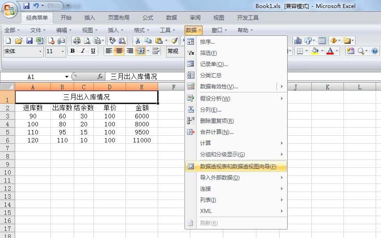The image size is (381, 238).
Task: Click the Save disk icon in classic toolbar
Action: coord(29,41)
